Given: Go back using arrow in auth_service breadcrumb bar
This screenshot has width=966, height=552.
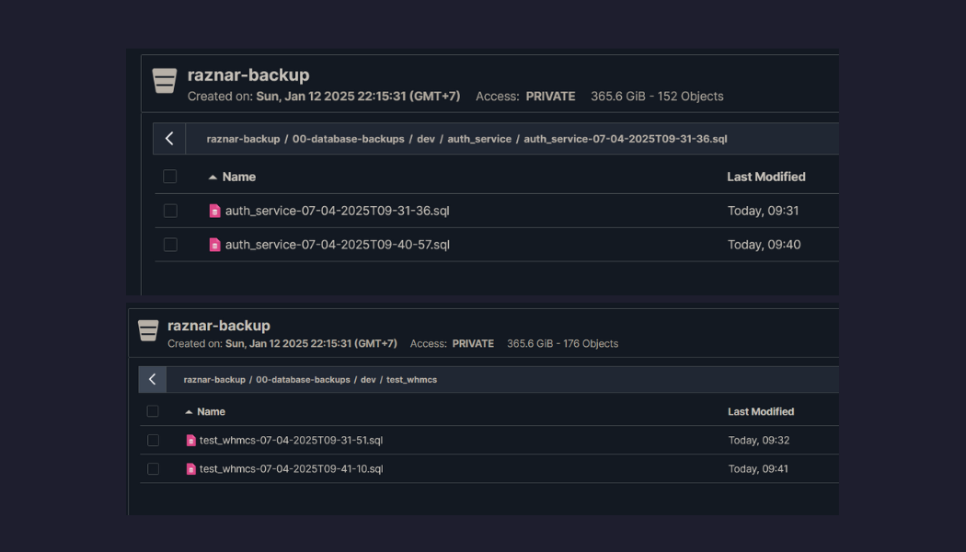Looking at the screenshot, I should [169, 139].
